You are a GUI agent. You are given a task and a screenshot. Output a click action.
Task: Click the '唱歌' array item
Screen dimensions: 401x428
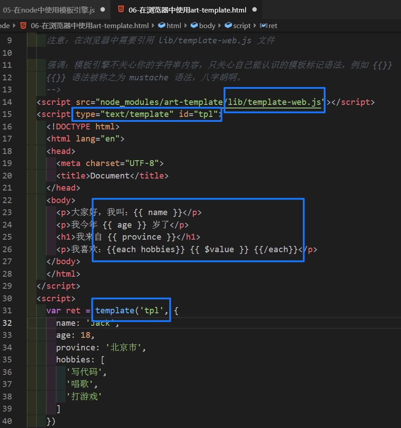tap(80, 384)
